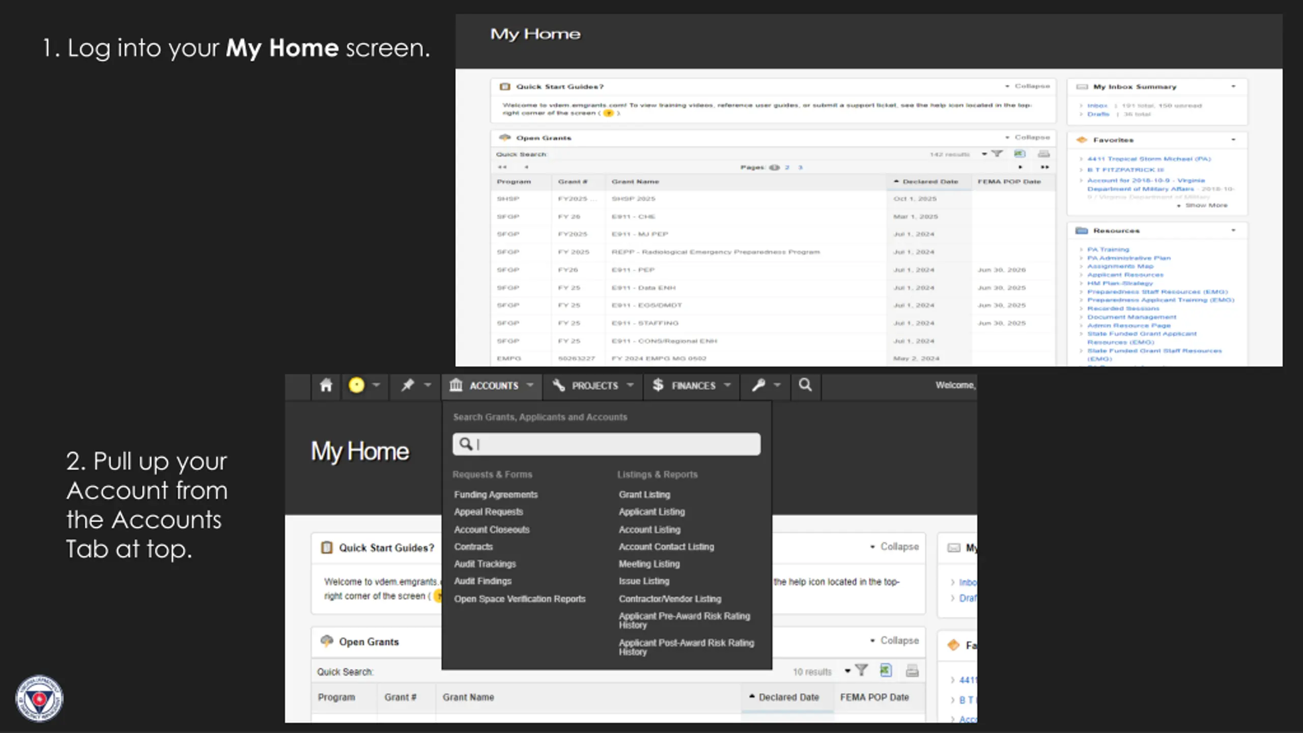Open the PROJECTS dropdown menu
1303x733 pixels.
593,385
